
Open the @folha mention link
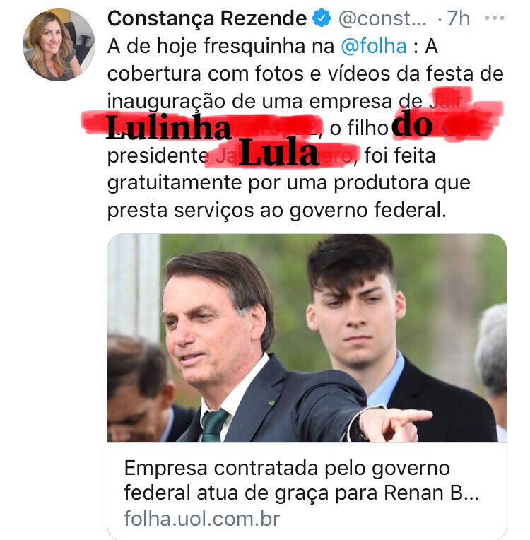[374, 46]
